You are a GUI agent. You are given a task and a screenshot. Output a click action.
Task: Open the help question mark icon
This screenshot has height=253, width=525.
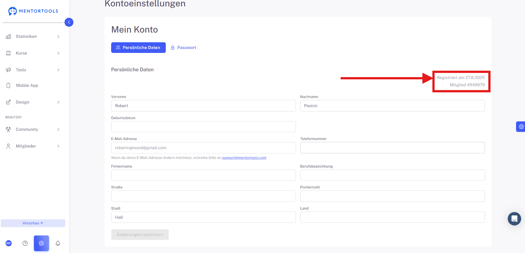[25, 243]
